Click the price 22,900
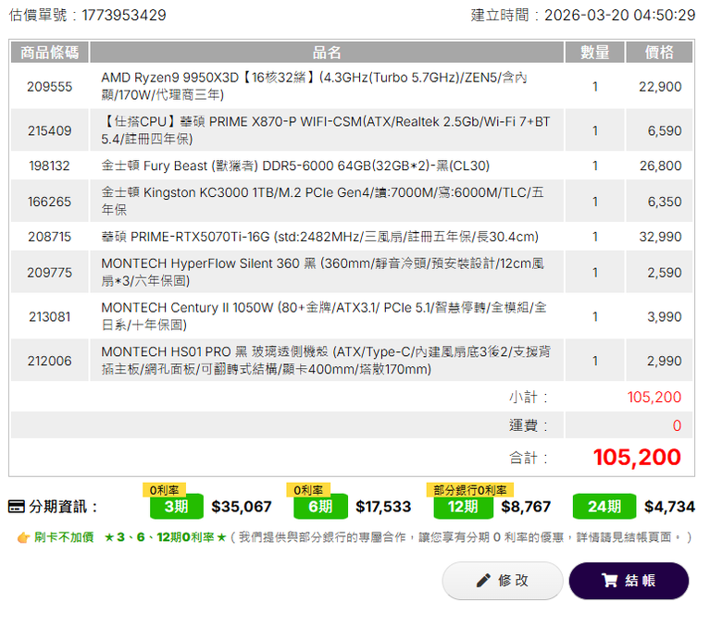This screenshot has width=722, height=626. 660,87
